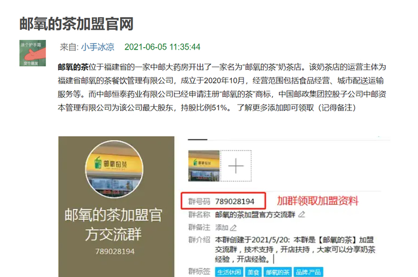Click the round group avatar image
This screenshot has height=277, width=418.
tap(115, 170)
